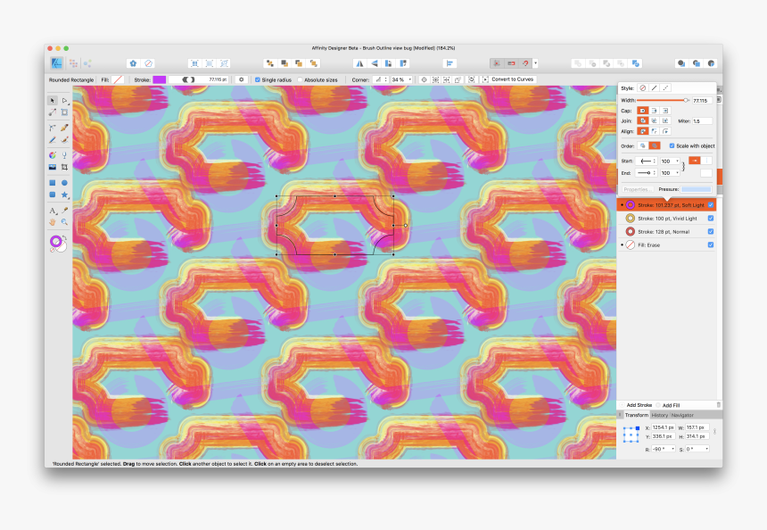Click the gear icon next to stroke width
Viewport: 767px width, 530px height.
241,79
